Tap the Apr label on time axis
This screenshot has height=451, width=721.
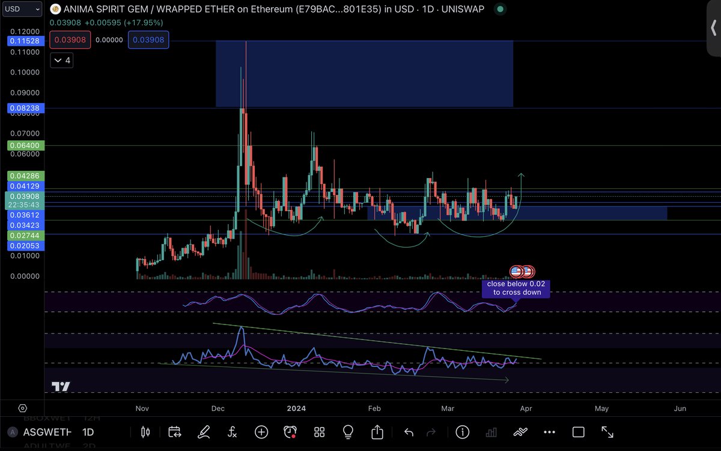click(x=526, y=408)
